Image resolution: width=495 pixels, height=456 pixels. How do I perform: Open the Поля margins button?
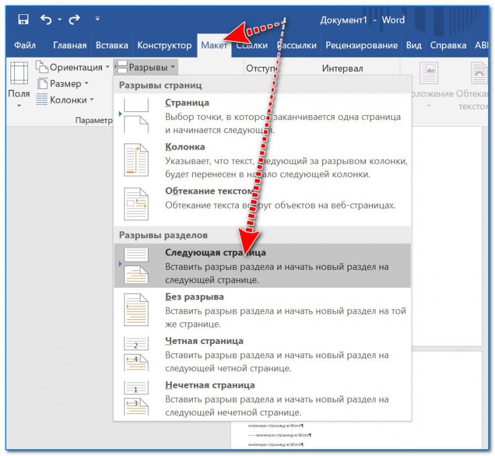tap(19, 85)
